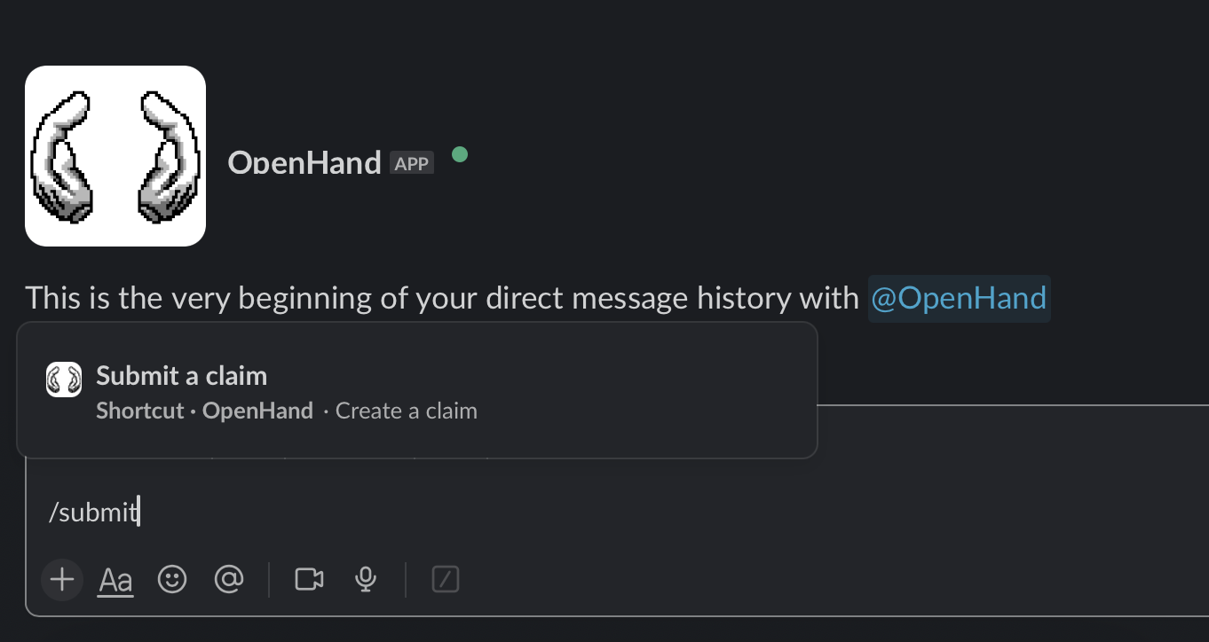The image size is (1209, 642).
Task: Click the plus attachments icon
Action: 61,579
